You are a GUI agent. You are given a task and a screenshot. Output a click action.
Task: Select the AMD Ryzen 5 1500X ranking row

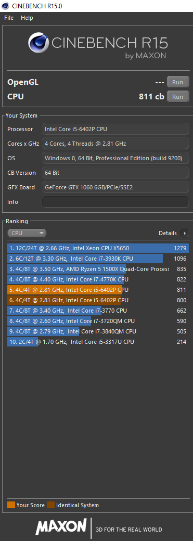coord(98,269)
